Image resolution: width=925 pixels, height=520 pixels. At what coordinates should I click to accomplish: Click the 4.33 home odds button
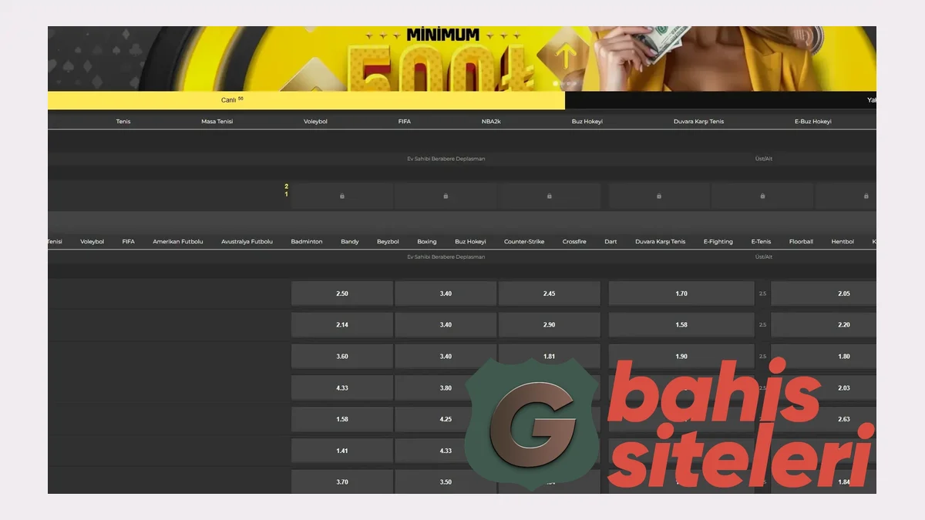pyautogui.click(x=342, y=388)
